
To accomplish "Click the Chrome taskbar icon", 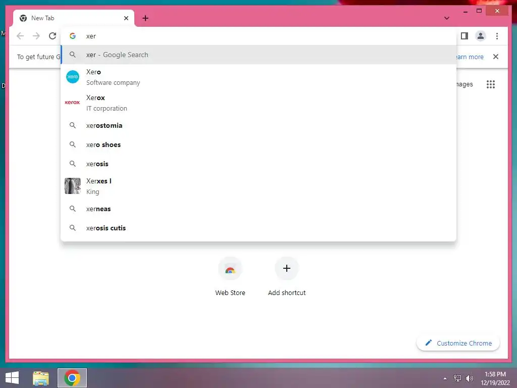I will pos(72,378).
